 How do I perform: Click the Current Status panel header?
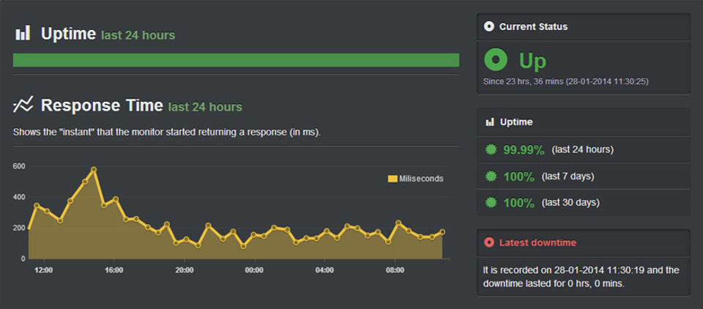click(x=533, y=27)
